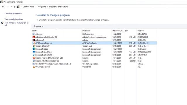Click the shield icon beside Windows features
The height and width of the screenshot is (105, 187).
coord(2,23)
